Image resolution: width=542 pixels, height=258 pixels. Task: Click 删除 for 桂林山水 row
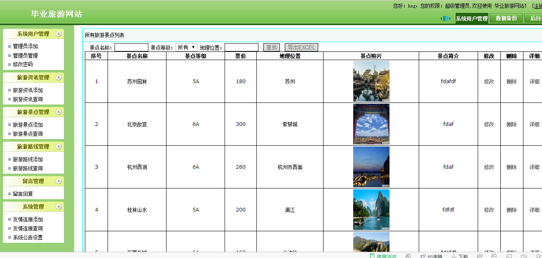(x=511, y=210)
